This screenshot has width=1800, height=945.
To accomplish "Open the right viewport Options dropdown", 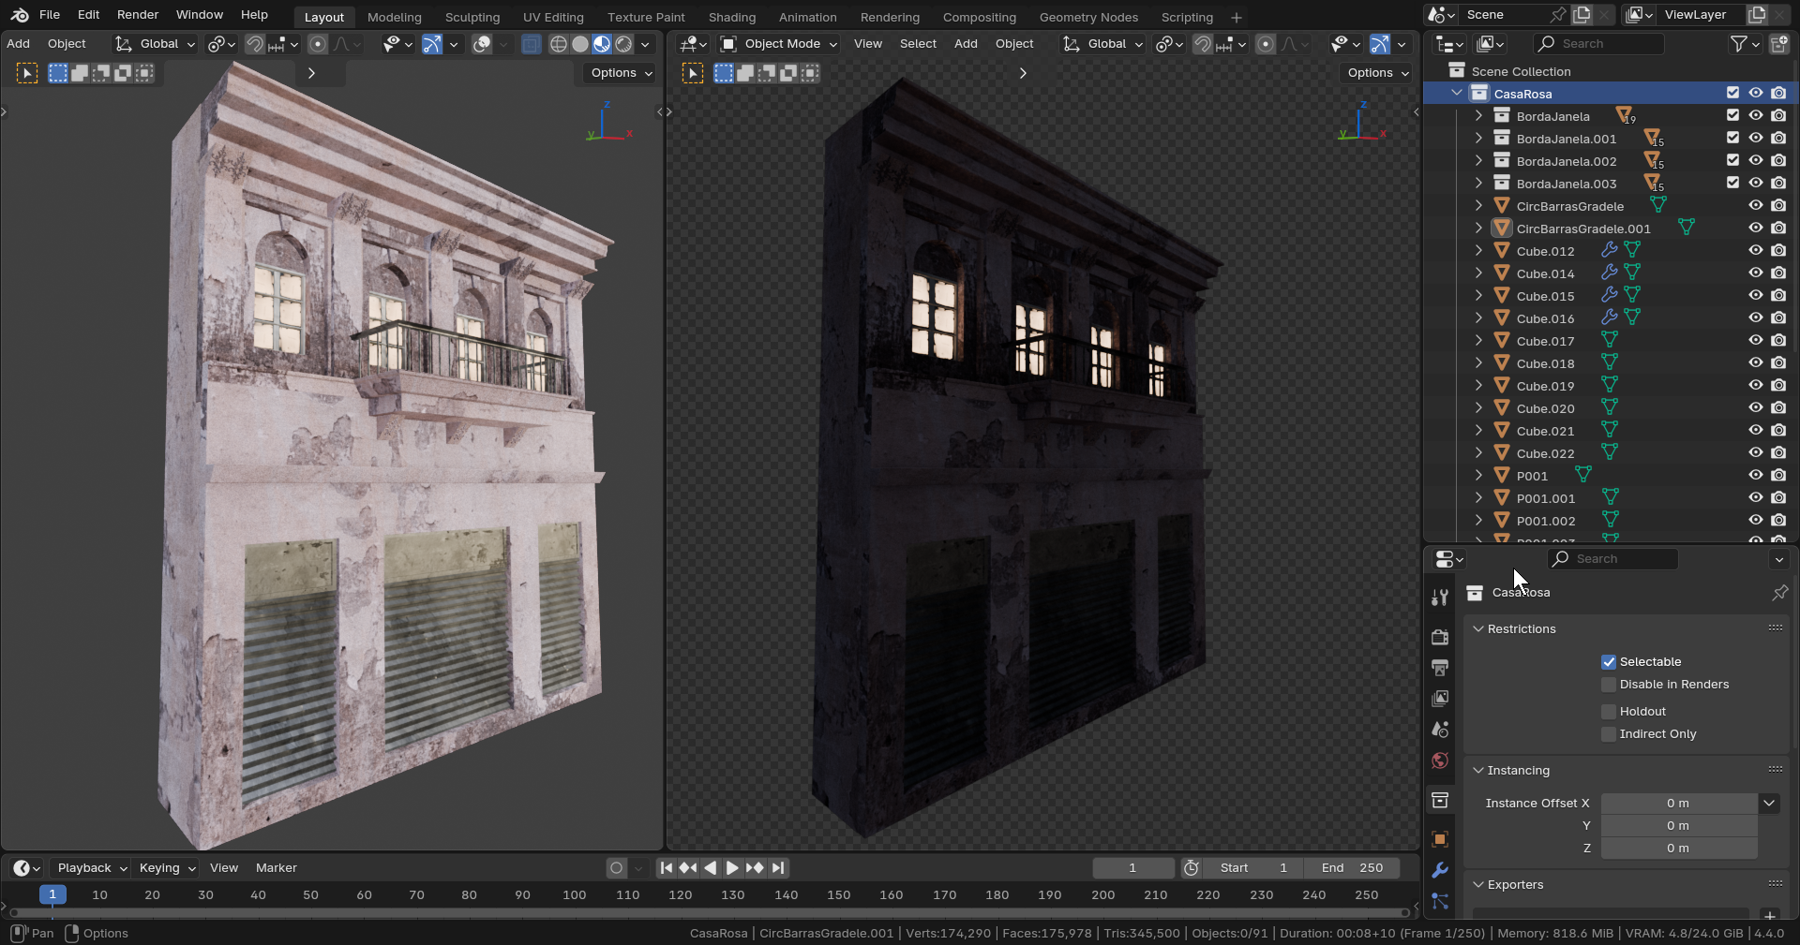I will (1376, 73).
